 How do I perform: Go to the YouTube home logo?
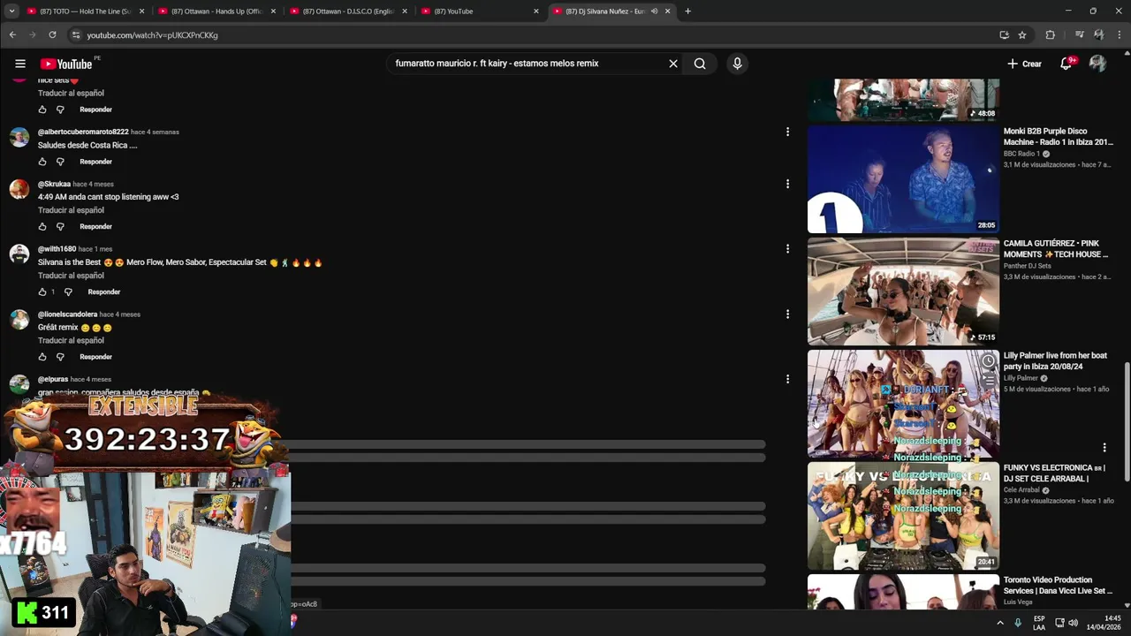click(66, 64)
